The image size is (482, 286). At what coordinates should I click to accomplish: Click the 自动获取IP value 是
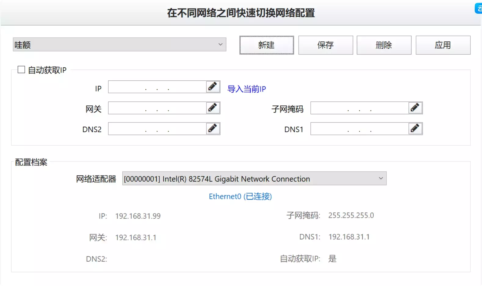click(332, 259)
